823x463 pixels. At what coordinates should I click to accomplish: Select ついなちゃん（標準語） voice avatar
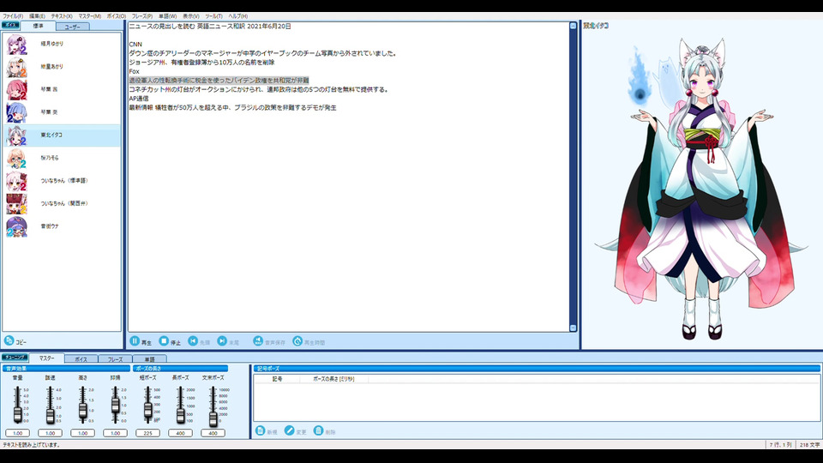17,182
